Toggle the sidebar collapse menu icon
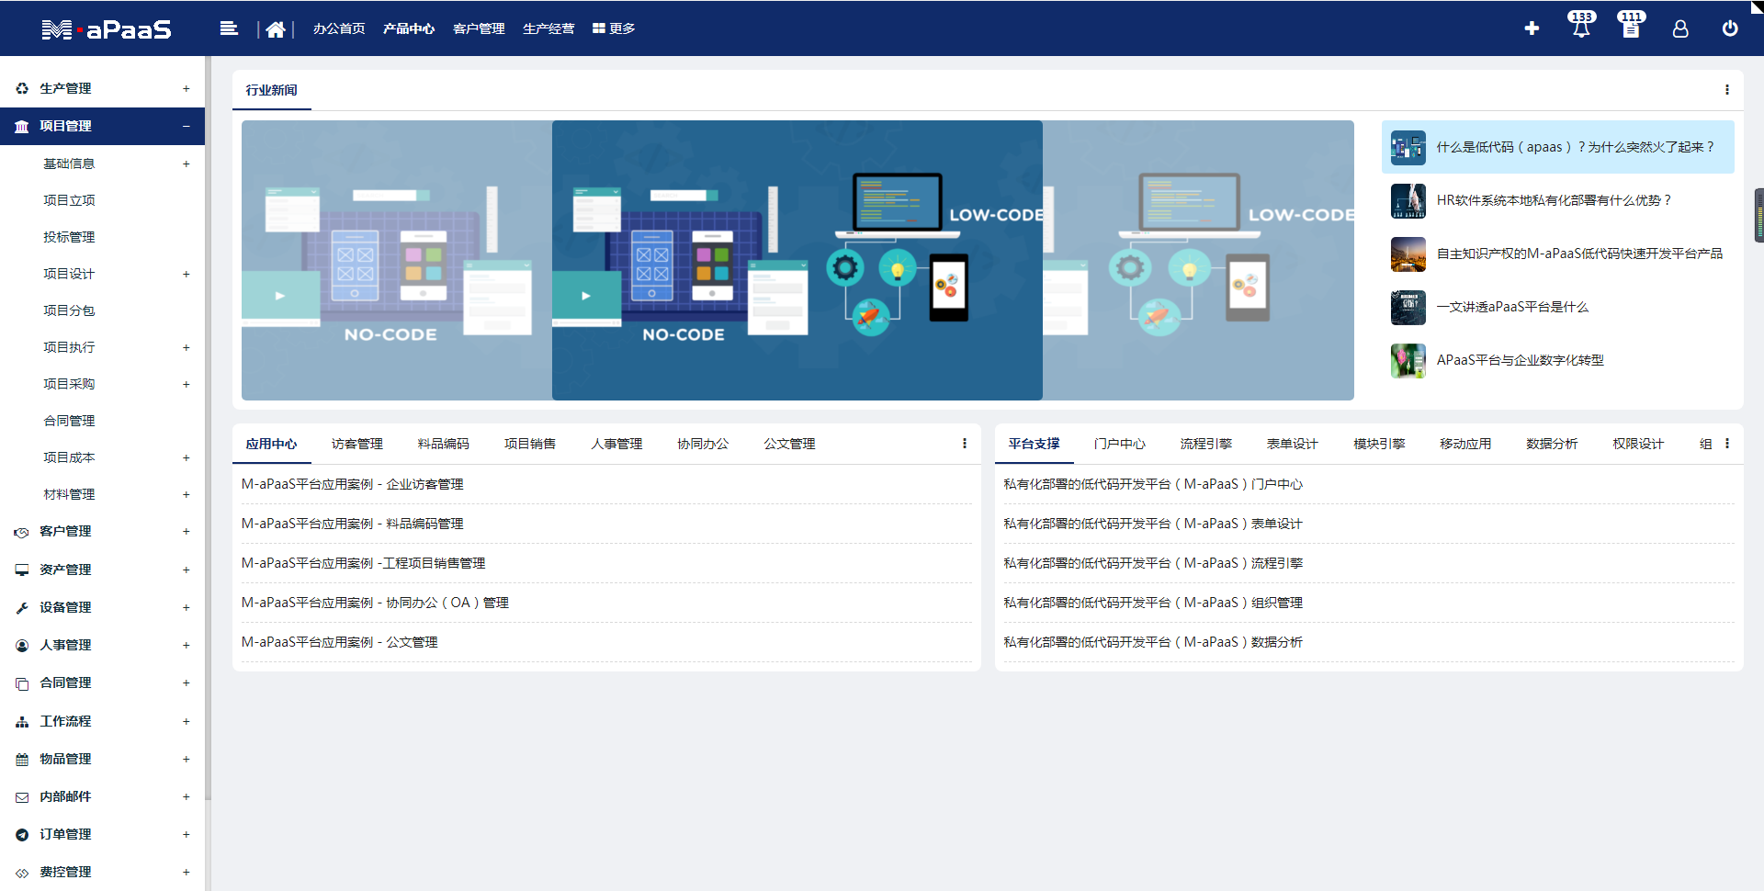The width and height of the screenshot is (1764, 891). 229,28
